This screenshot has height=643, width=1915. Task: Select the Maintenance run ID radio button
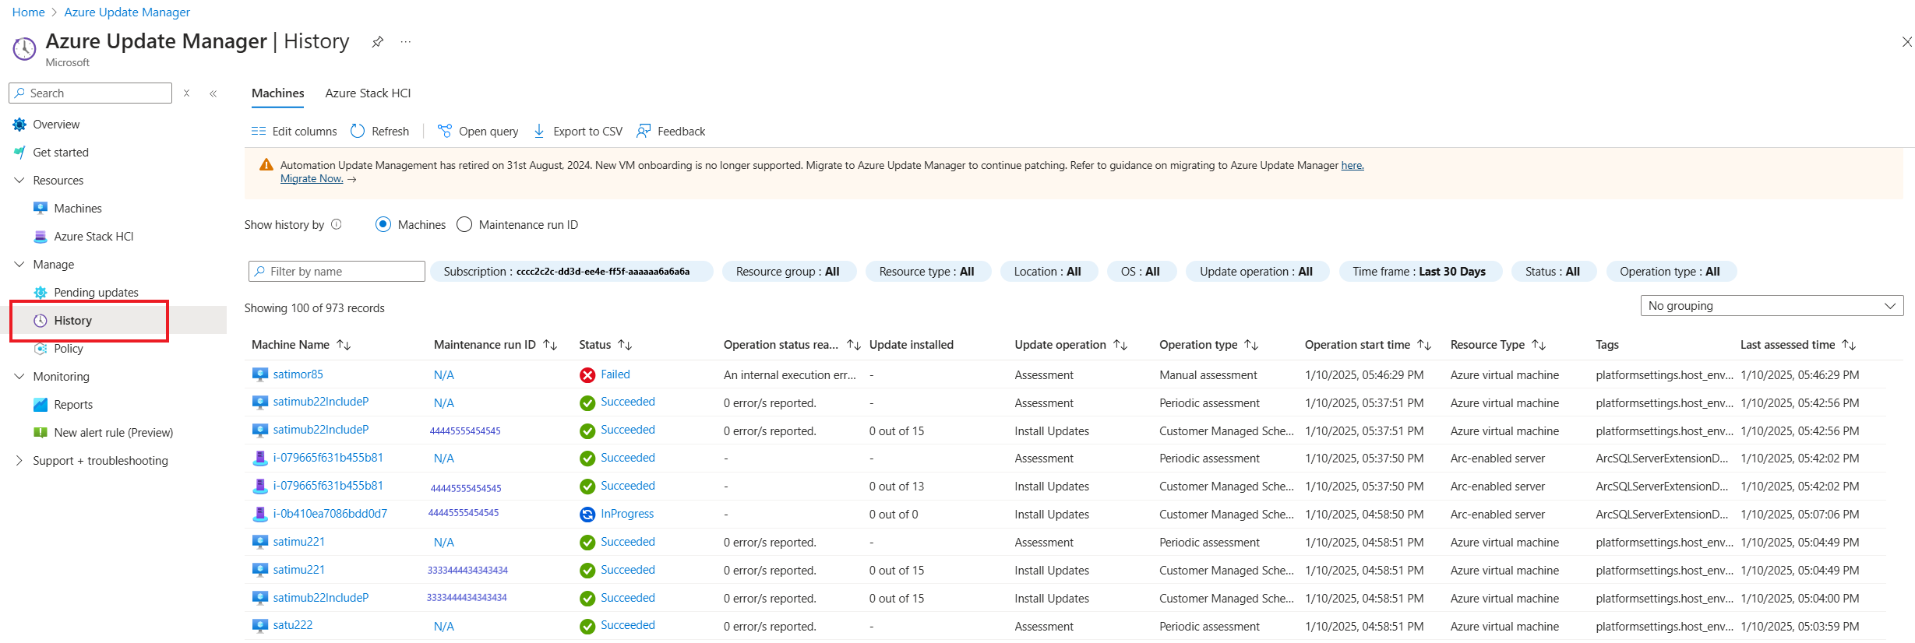464,224
